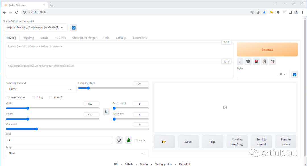
Task: Reload the browser page
Action: point(17,12)
